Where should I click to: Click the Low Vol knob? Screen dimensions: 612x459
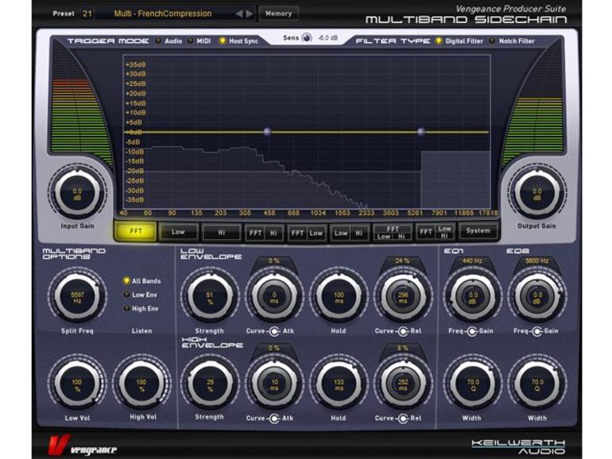pyautogui.click(x=77, y=385)
